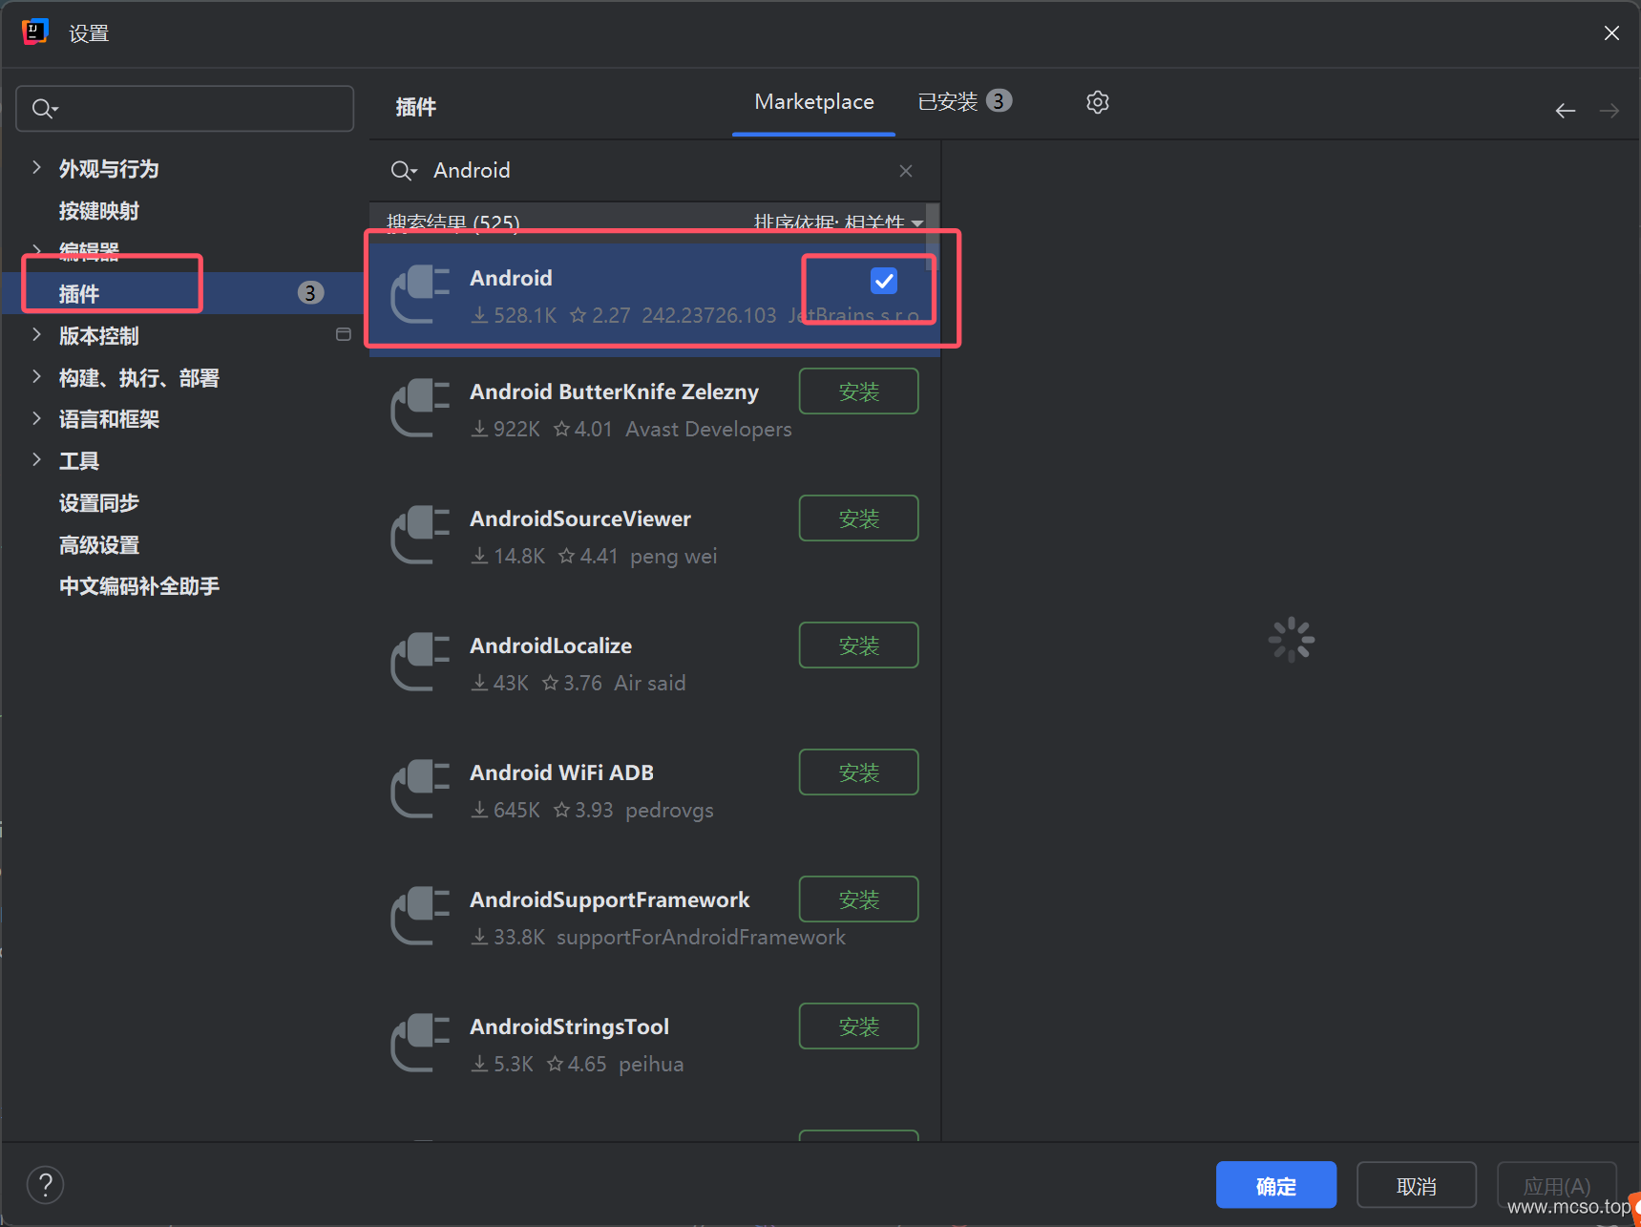Click the Android WiFi ADB plugin icon
The height and width of the screenshot is (1227, 1641).
click(420, 790)
